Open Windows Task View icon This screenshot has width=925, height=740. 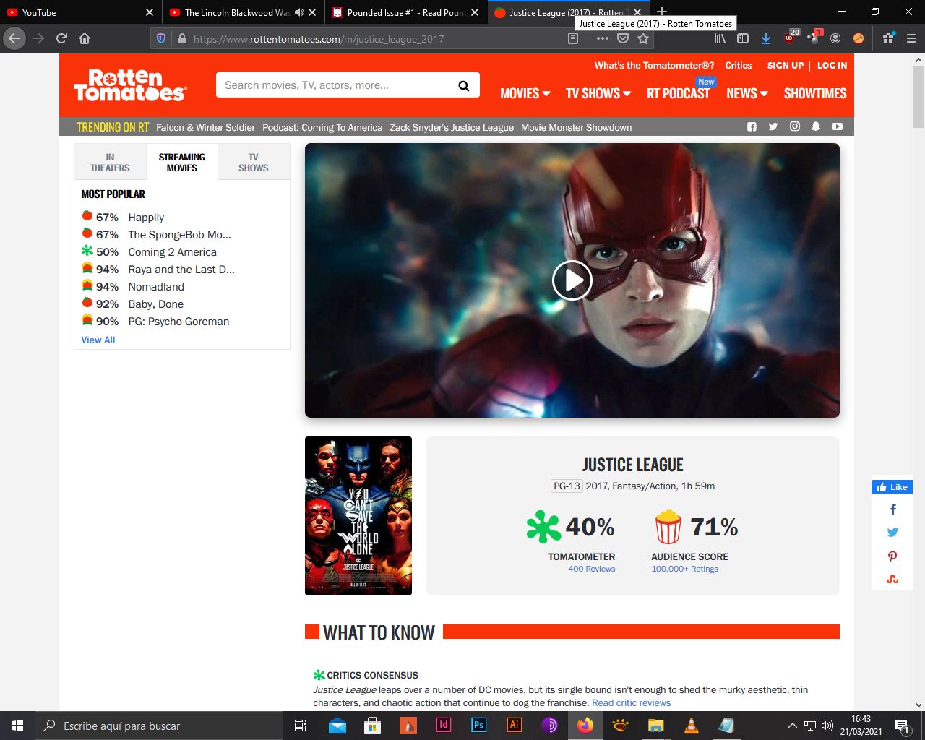tap(301, 726)
